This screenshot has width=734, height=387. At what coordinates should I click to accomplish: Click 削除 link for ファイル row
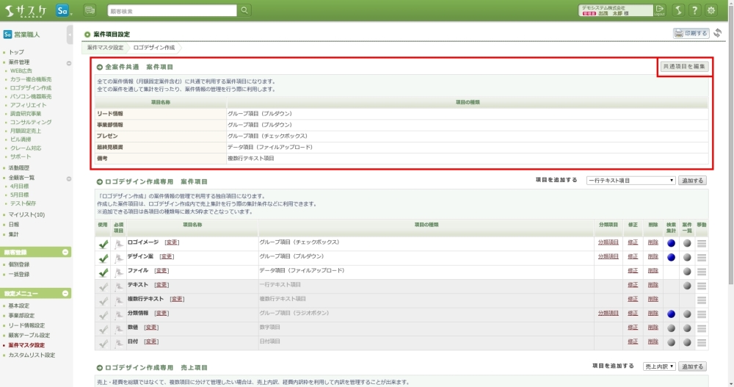point(653,271)
